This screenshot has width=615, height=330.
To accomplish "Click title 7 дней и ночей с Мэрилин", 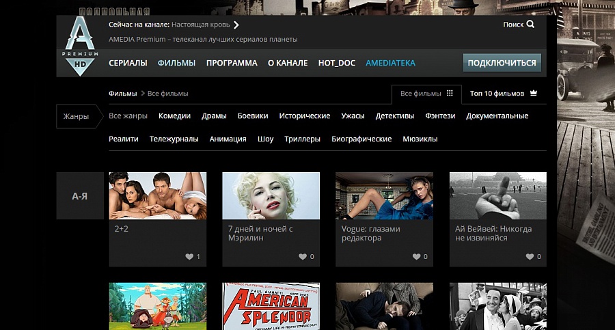I will [260, 234].
